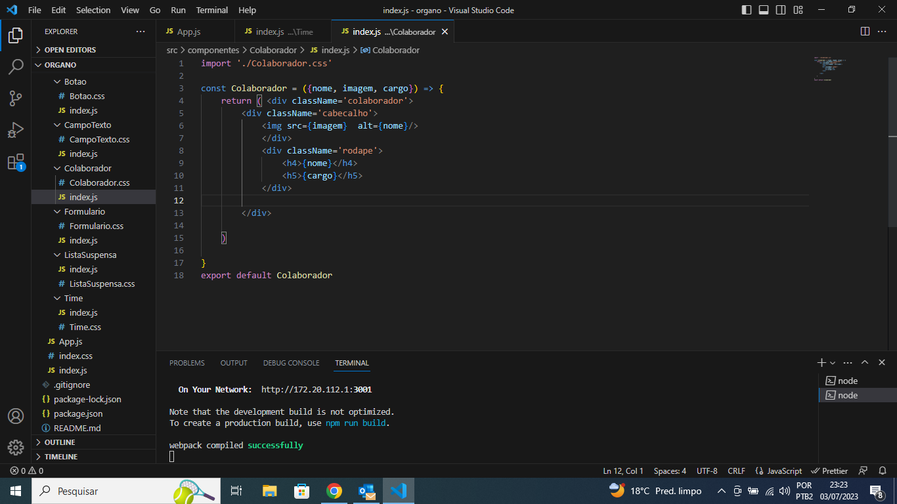Screen dimensions: 897x504
Task: Show errors and warnings in status bar
Action: 27,471
